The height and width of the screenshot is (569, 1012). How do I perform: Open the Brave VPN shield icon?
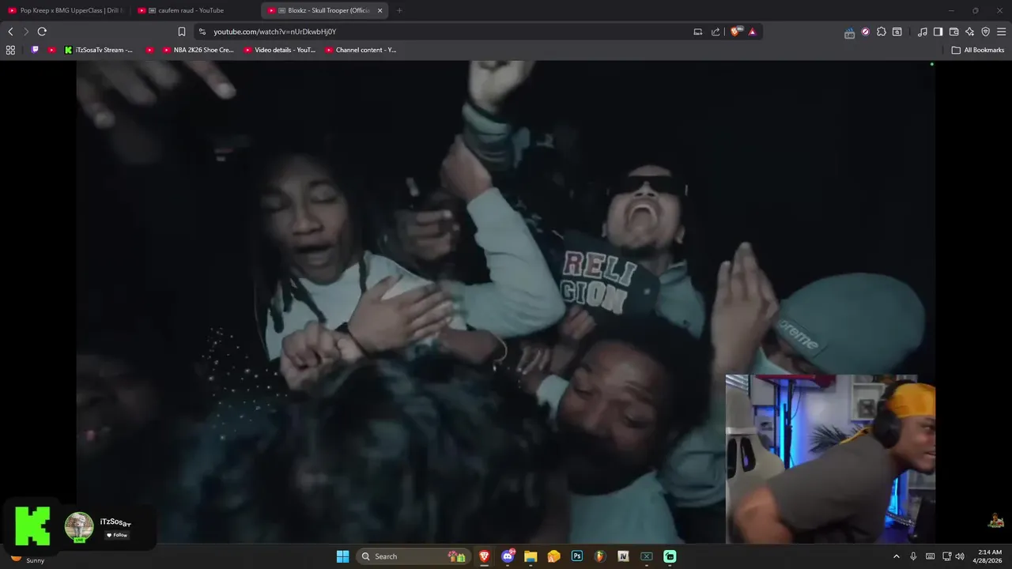pyautogui.click(x=985, y=32)
